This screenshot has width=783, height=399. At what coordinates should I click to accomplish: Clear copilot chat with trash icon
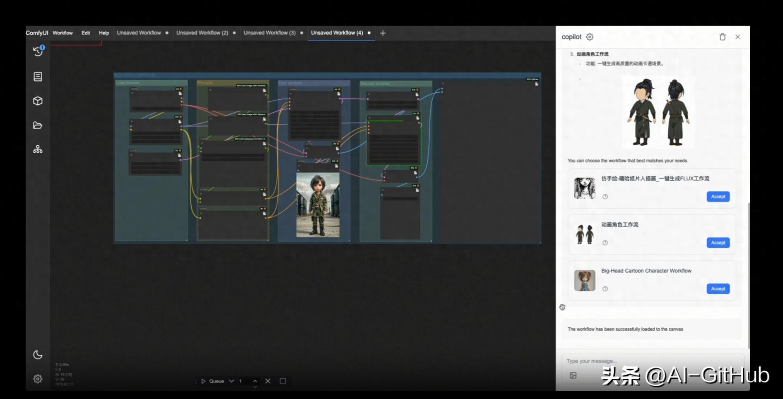coord(723,37)
